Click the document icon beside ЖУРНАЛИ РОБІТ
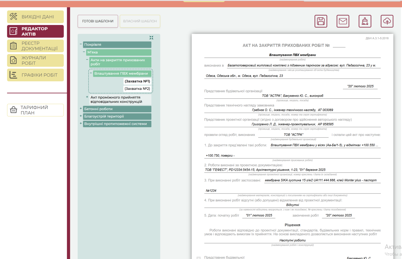This screenshot has width=402, height=259. pyautogui.click(x=13, y=60)
